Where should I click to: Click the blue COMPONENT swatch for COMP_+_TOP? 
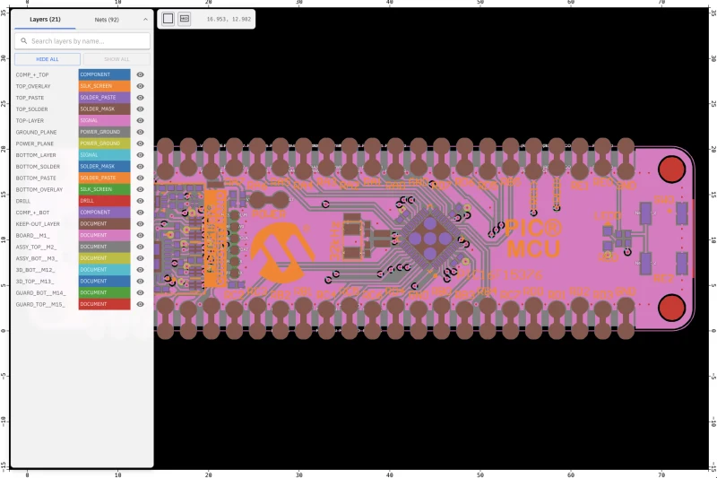[x=104, y=74]
